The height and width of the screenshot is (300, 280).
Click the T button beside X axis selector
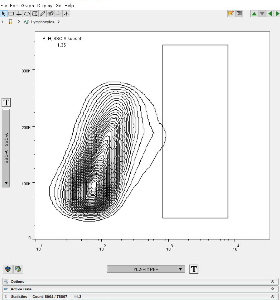194,269
